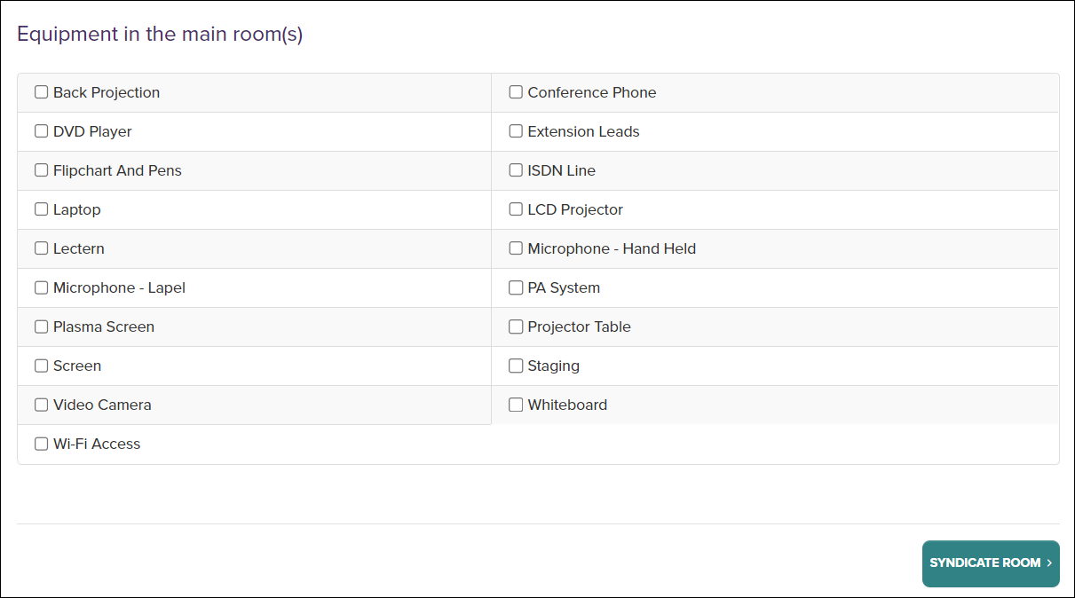Viewport: 1075px width, 598px height.
Task: Tick the Extension Leads checkbox
Action: coord(516,130)
